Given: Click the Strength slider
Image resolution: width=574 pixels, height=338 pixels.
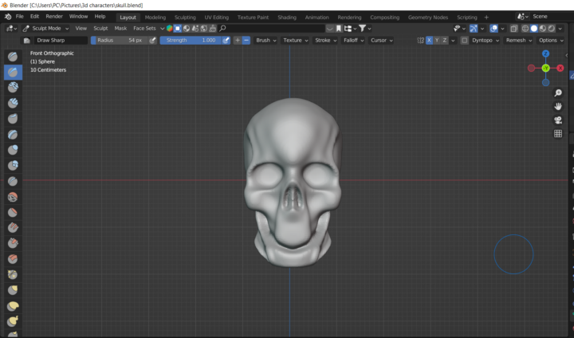Looking at the screenshot, I should tap(190, 40).
